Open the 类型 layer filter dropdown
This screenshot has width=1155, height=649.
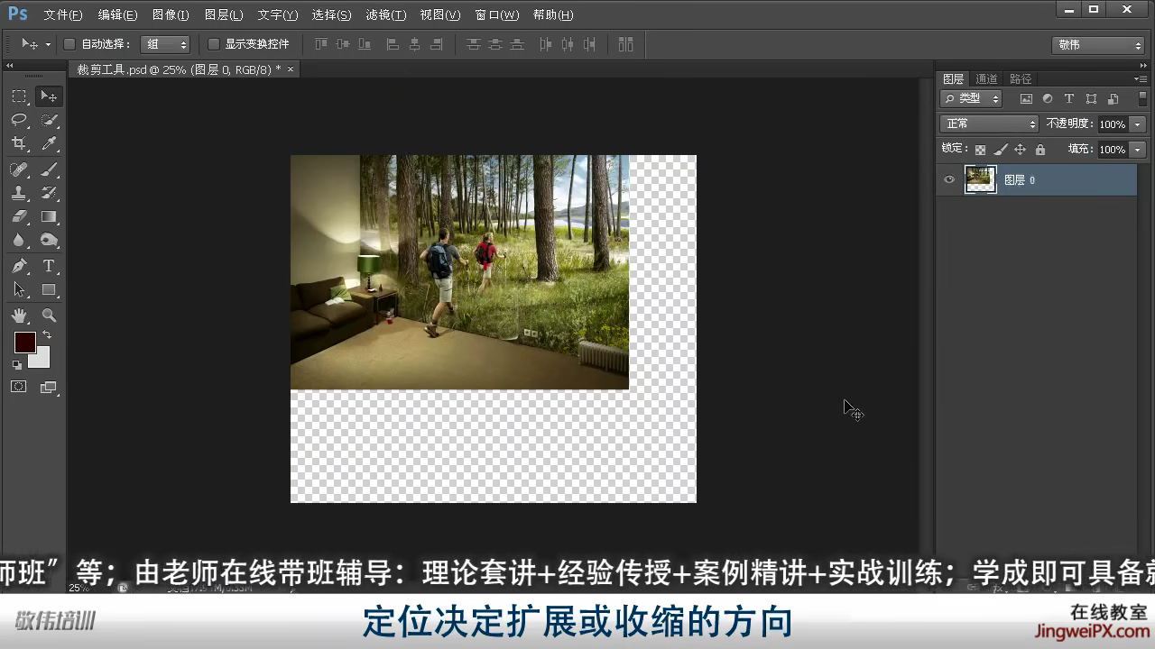coord(971,99)
